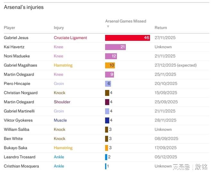
Task: Click Piero Hincapie's Groin injury label
Action: coord(59,84)
